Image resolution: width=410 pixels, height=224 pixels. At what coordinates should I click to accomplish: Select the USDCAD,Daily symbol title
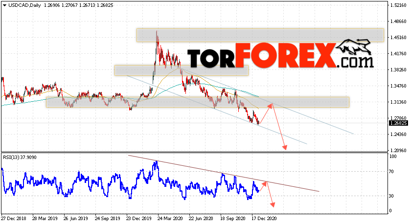24,5
